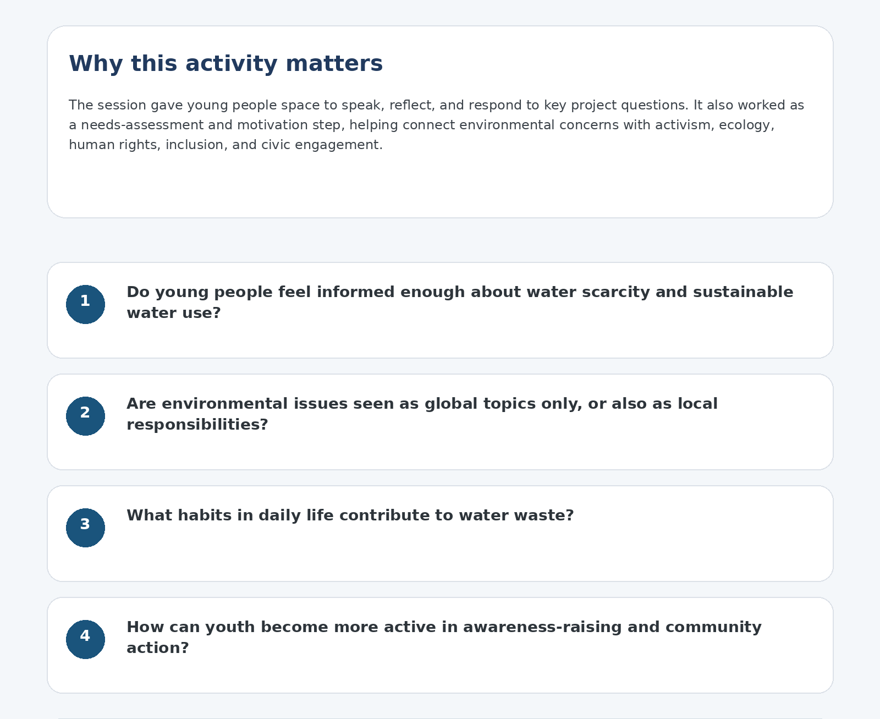Click the number 1 circle badge
880x719 pixels.
click(85, 304)
